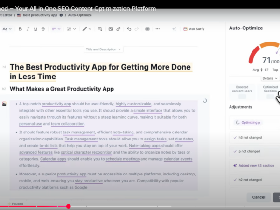Open highlighter pen dropdown
The image size is (280, 210).
point(87,29)
